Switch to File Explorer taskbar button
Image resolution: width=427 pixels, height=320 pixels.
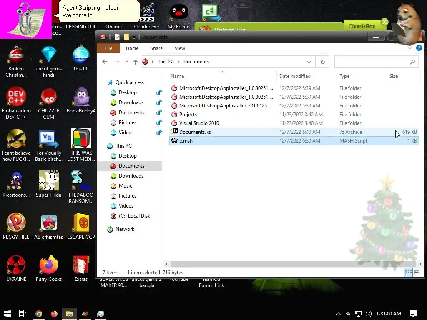pos(70,313)
